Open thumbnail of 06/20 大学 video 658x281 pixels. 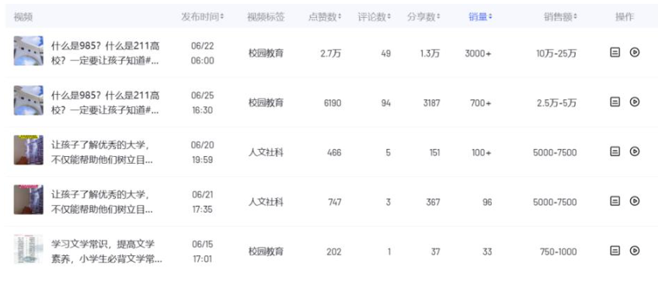click(x=29, y=150)
